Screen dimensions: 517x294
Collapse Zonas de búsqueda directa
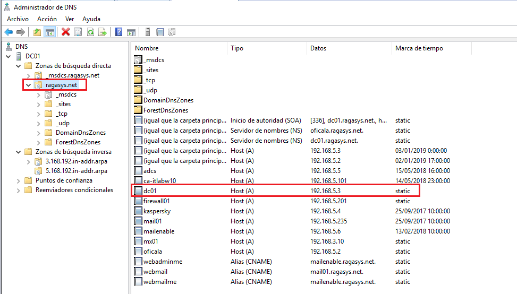(19, 66)
